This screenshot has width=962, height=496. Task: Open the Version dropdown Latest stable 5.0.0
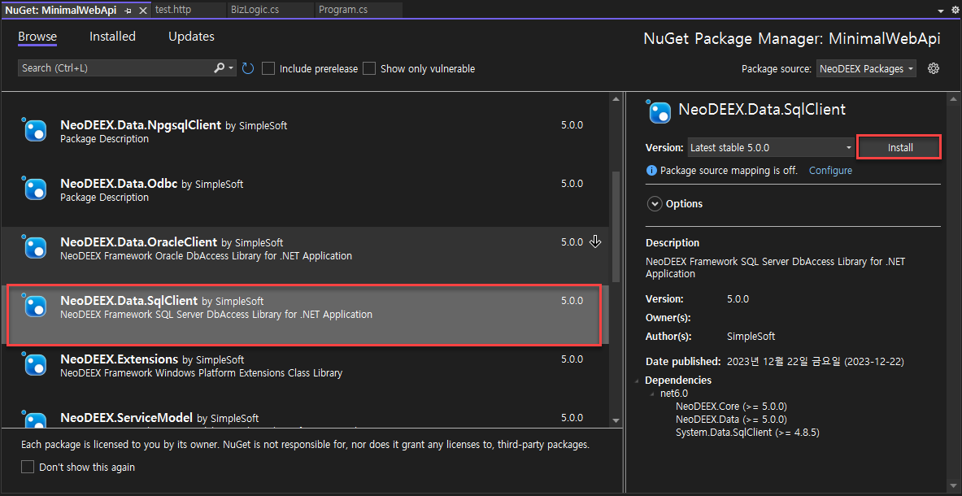pyautogui.click(x=771, y=148)
